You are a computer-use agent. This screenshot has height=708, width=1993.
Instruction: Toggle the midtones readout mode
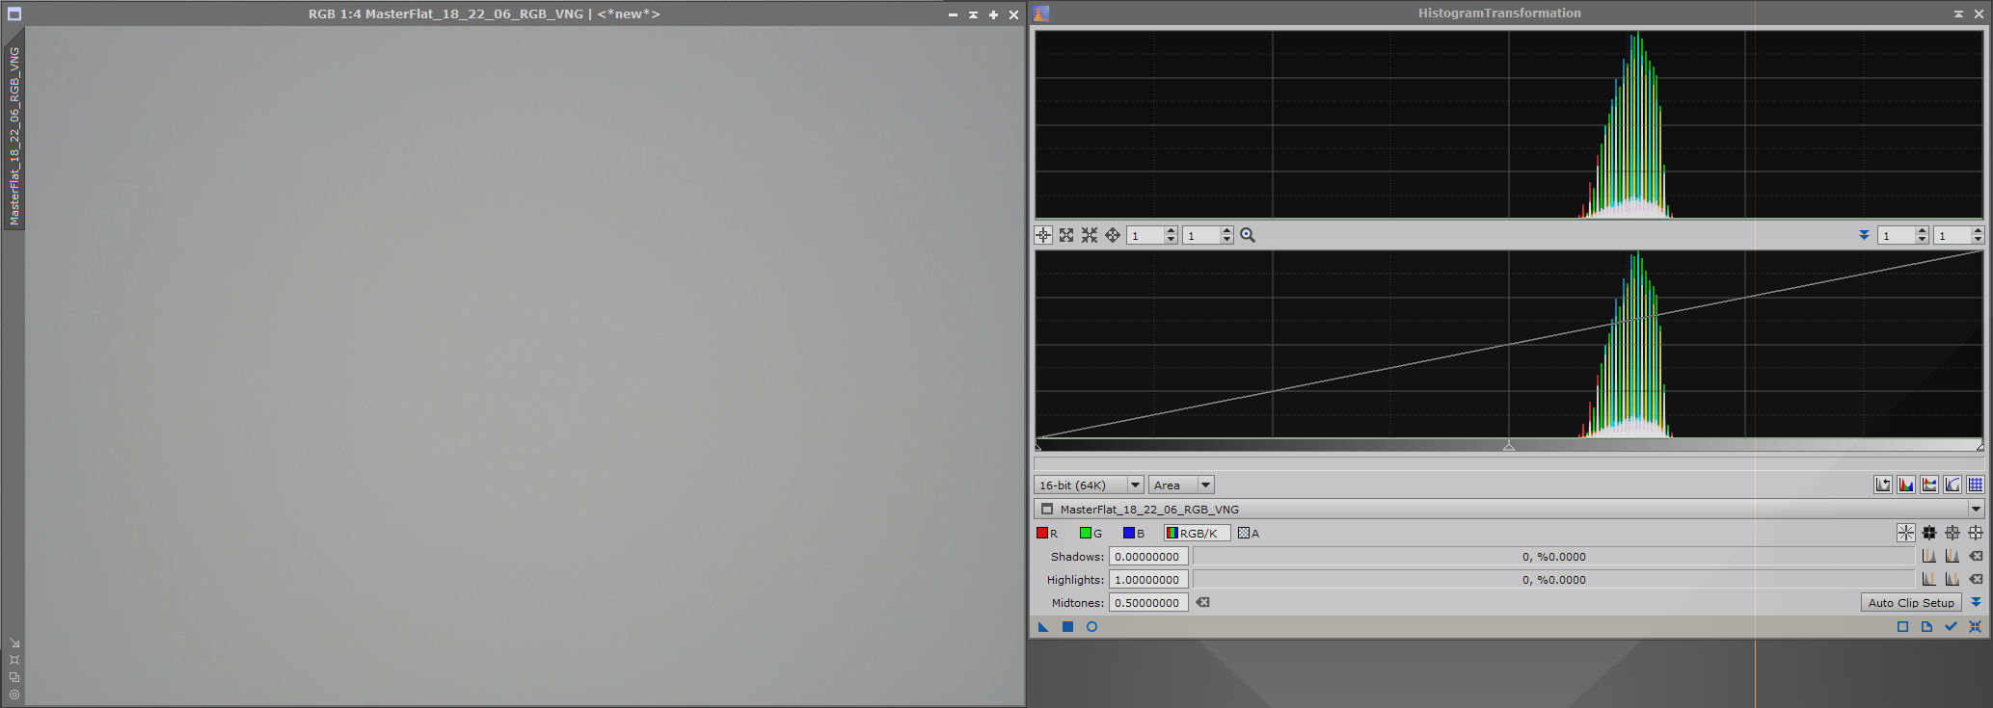point(1953,533)
